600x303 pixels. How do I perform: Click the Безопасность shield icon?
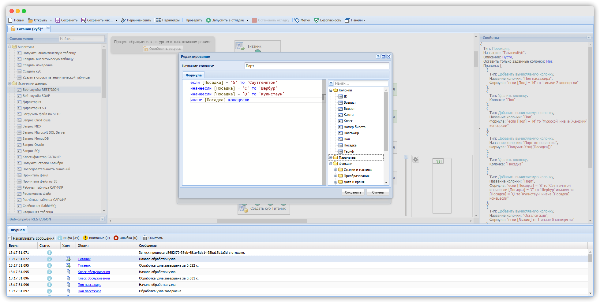tap(317, 20)
